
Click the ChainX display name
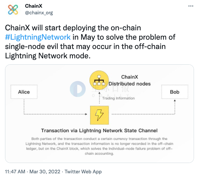coord(33,6)
